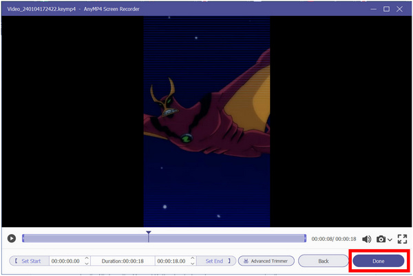This screenshot has width=413, height=276.
Task: Click the Duration:00:00:18 readout
Action: pos(123,261)
